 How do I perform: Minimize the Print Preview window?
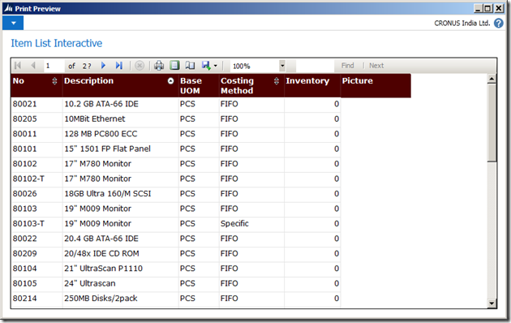click(478, 8)
